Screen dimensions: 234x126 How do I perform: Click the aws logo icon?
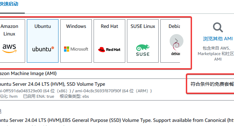(x=9, y=49)
